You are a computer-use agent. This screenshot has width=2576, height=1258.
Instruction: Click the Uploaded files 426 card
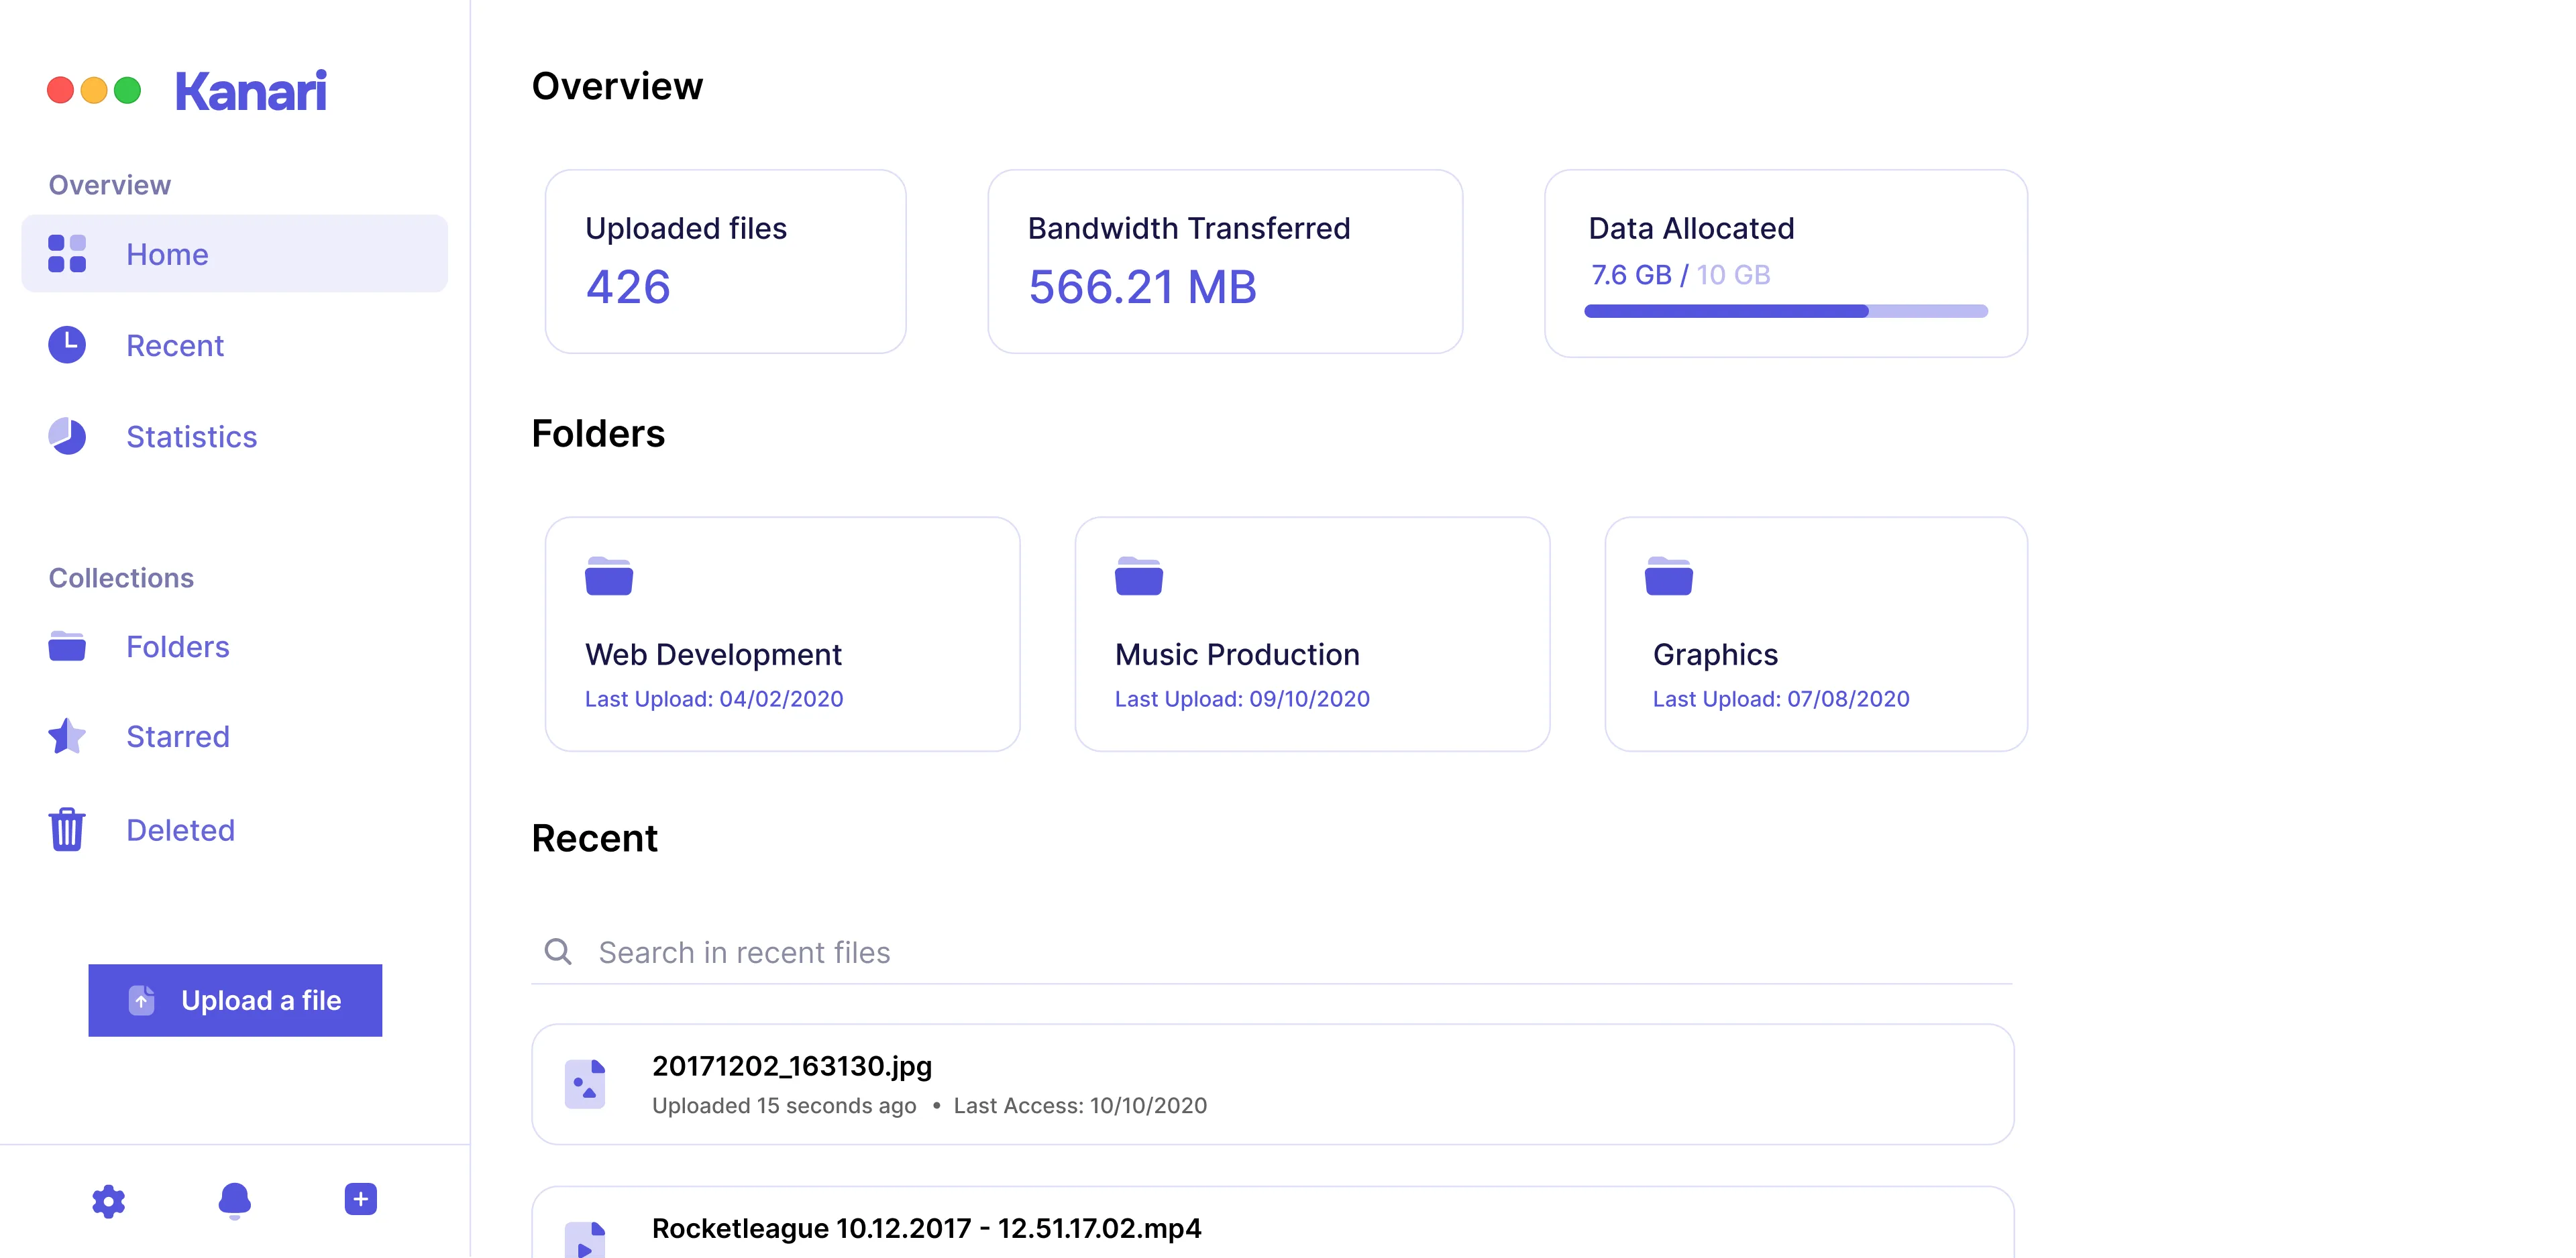726,261
